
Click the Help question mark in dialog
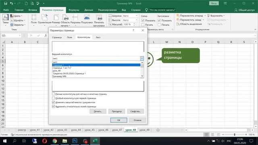(133, 31)
